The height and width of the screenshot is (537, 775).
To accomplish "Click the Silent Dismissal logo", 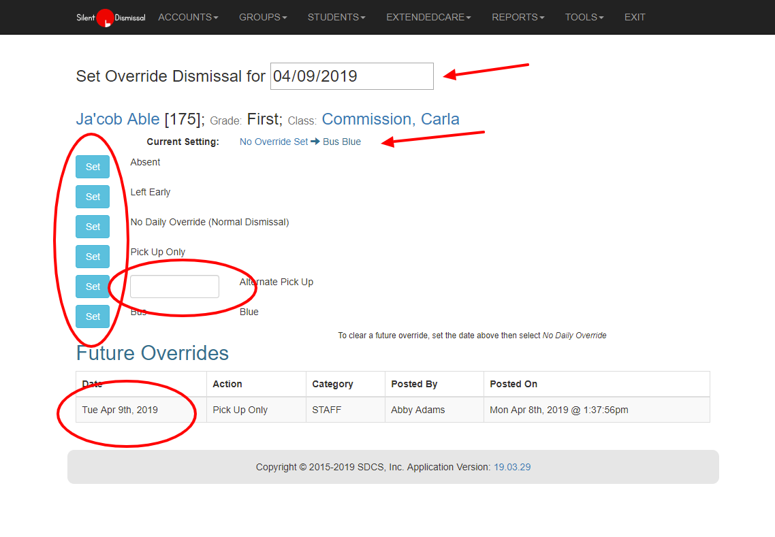I will (x=110, y=18).
